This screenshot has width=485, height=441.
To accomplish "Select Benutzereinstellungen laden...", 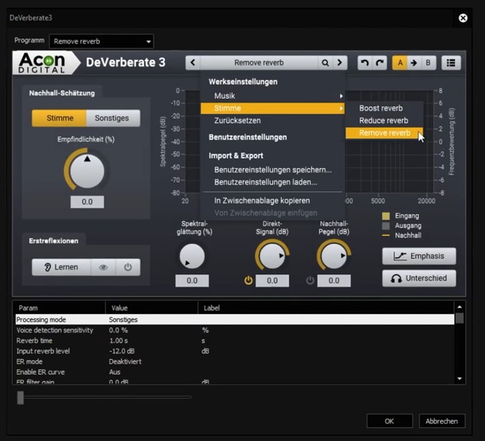I will pos(272,182).
